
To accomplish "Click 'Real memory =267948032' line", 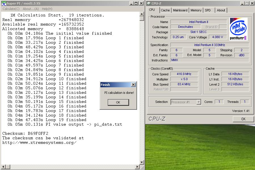I will click(43, 20).
